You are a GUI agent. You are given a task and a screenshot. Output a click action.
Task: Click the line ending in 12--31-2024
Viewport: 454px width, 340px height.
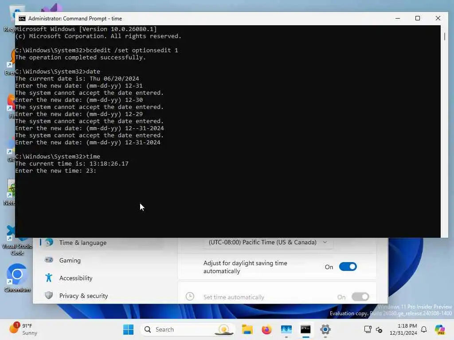coord(90,128)
